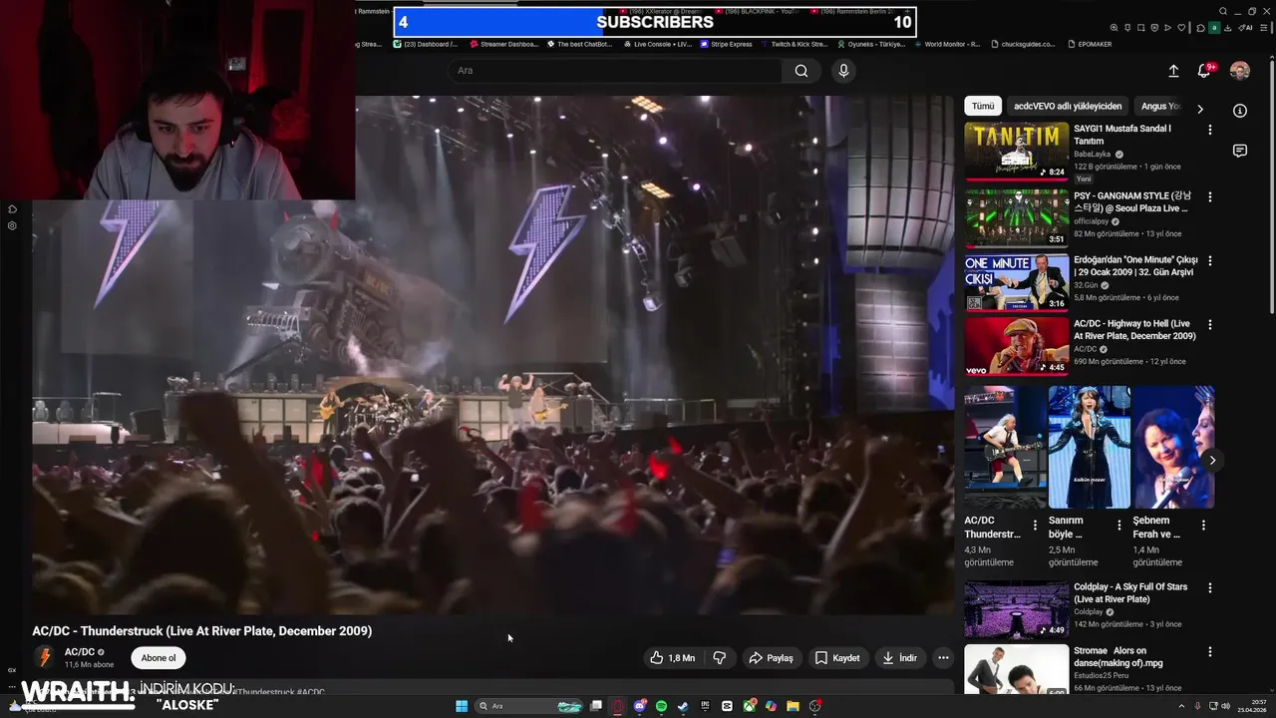Open YouTube notifications bell
The height and width of the screenshot is (718, 1276).
click(x=1204, y=71)
